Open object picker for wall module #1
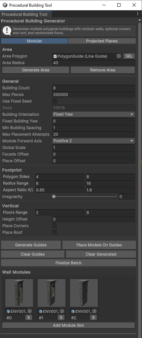Screen dimensions: 142x338 click(x=62, y=311)
